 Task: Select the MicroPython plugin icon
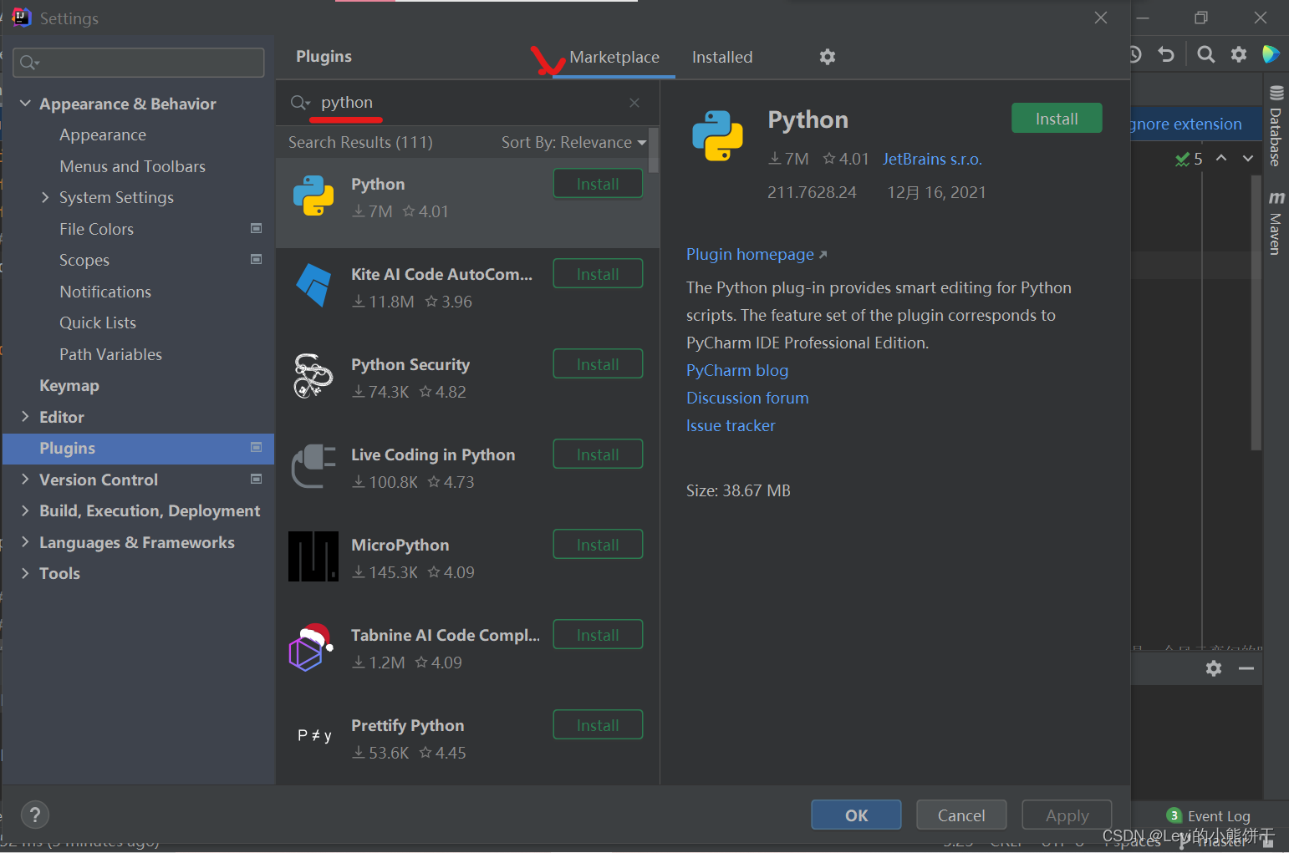tap(313, 556)
